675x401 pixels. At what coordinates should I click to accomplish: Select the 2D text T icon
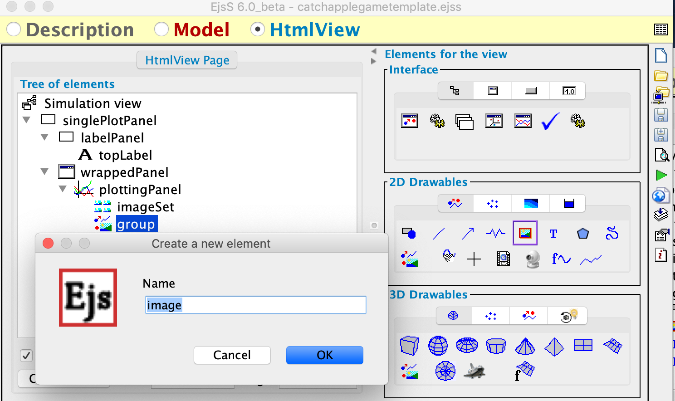click(553, 234)
